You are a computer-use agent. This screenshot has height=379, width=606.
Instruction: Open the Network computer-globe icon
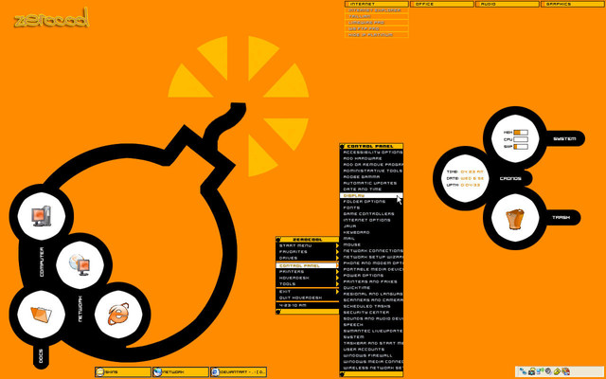point(80,265)
